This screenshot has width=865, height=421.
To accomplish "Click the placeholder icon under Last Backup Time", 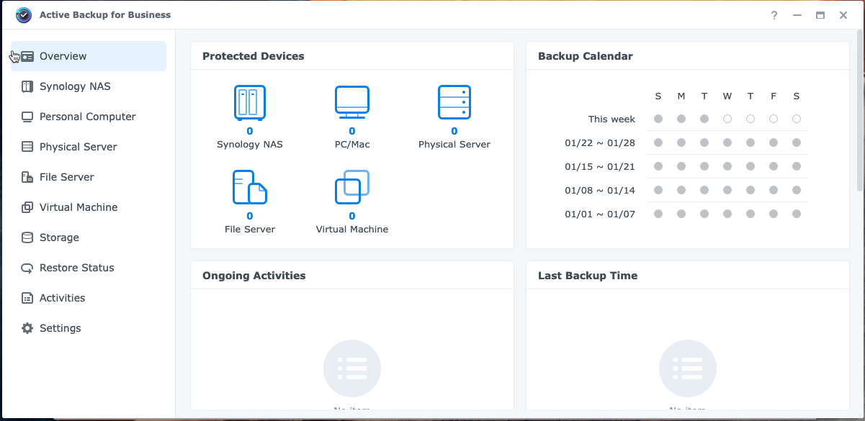I will tap(687, 368).
